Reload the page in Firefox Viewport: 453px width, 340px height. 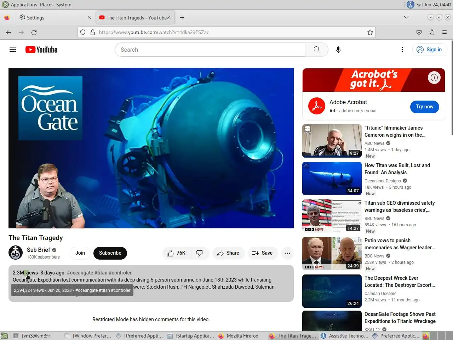coord(34,32)
